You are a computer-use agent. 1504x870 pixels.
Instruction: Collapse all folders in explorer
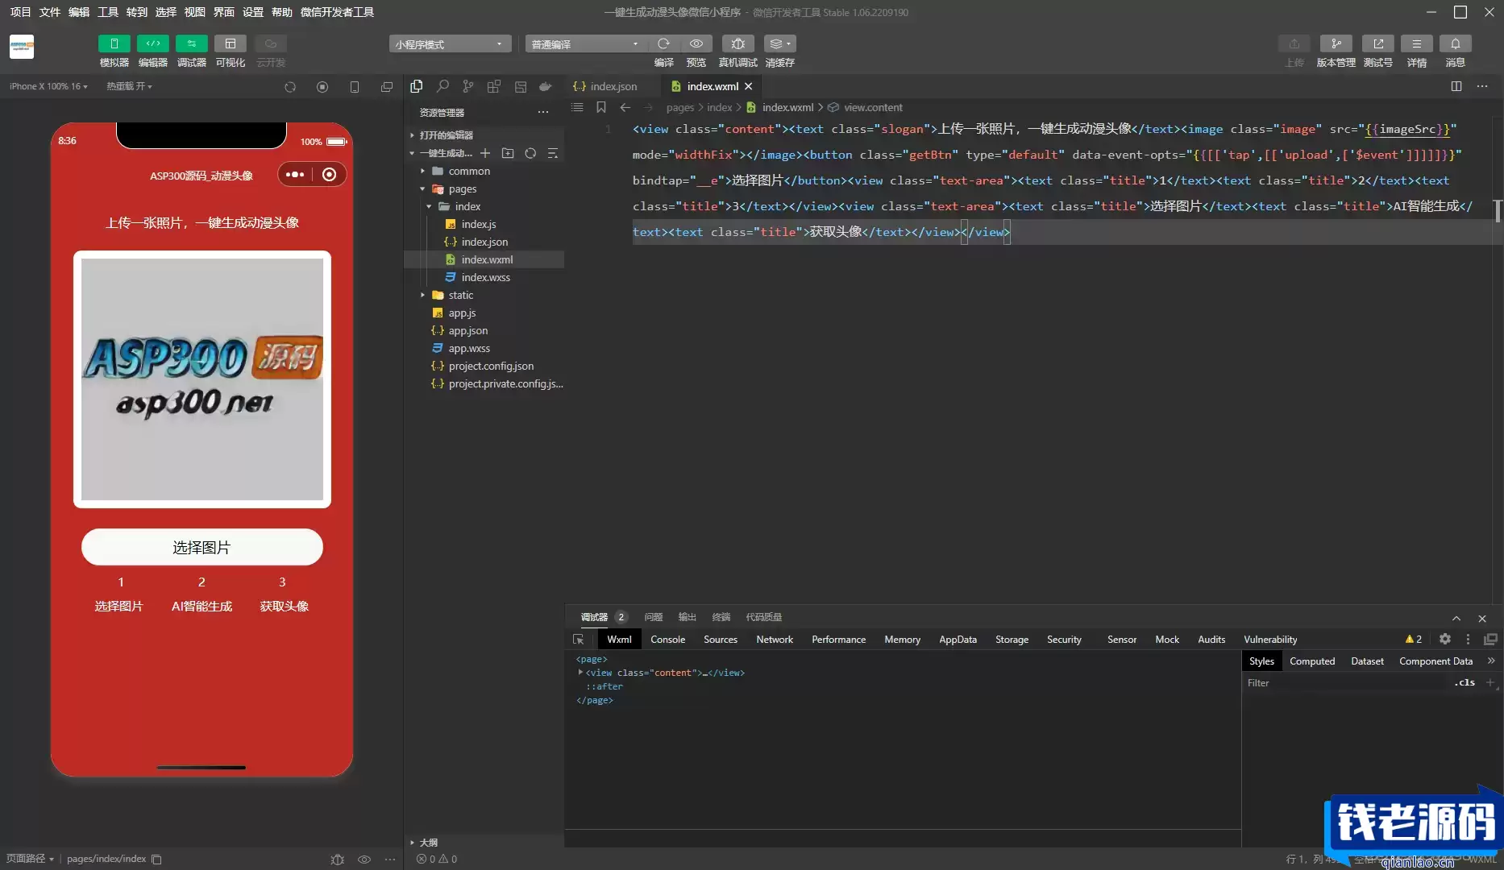(x=553, y=153)
